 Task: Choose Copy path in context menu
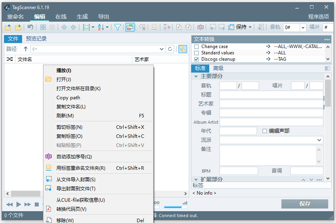[98, 97]
